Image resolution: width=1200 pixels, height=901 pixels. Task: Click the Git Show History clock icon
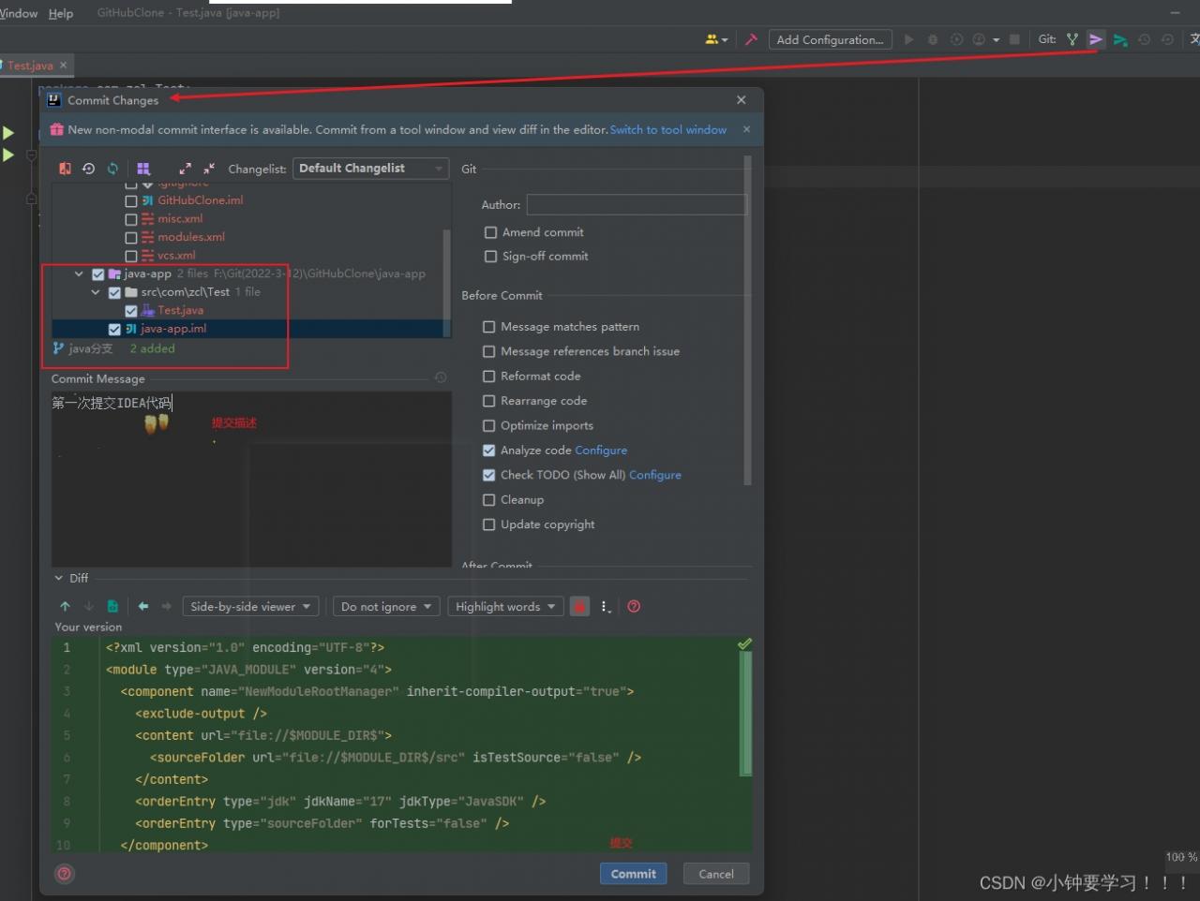click(1144, 39)
